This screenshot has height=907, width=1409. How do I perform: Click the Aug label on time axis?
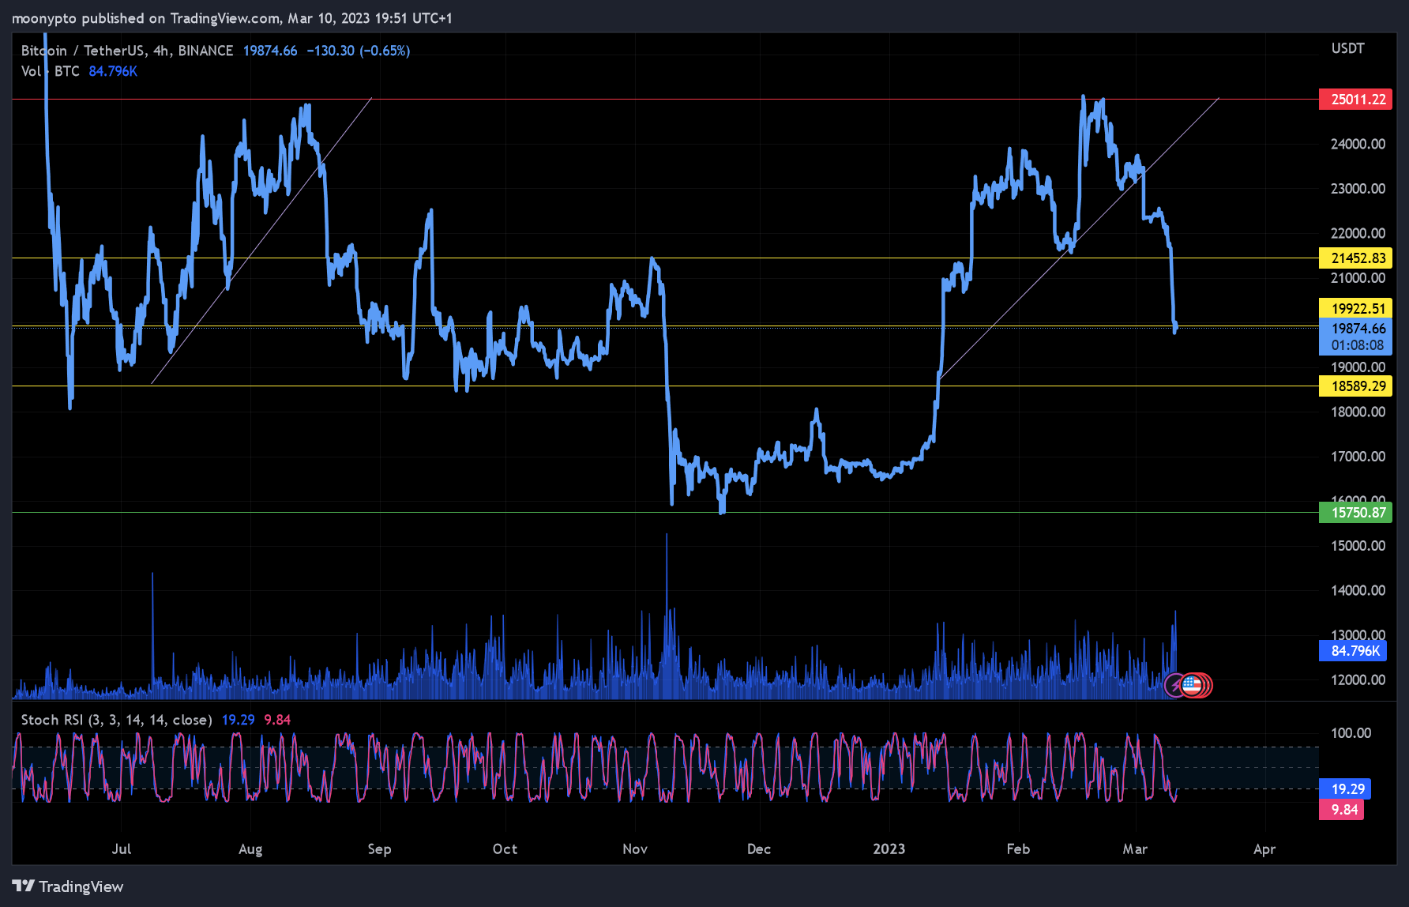(250, 849)
